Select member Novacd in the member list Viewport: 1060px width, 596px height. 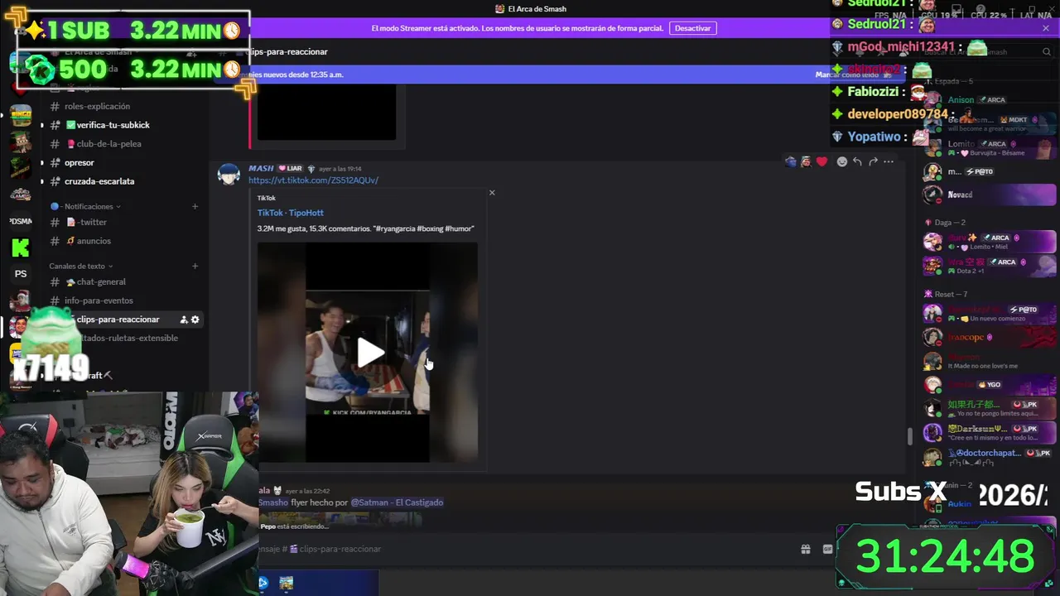[x=990, y=195]
